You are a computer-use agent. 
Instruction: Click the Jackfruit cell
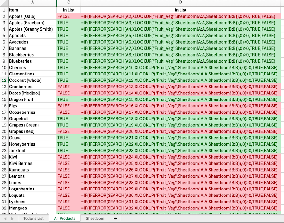(33, 150)
